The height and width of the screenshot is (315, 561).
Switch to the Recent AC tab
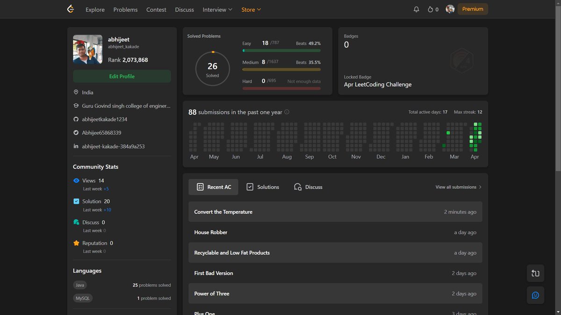click(x=213, y=187)
